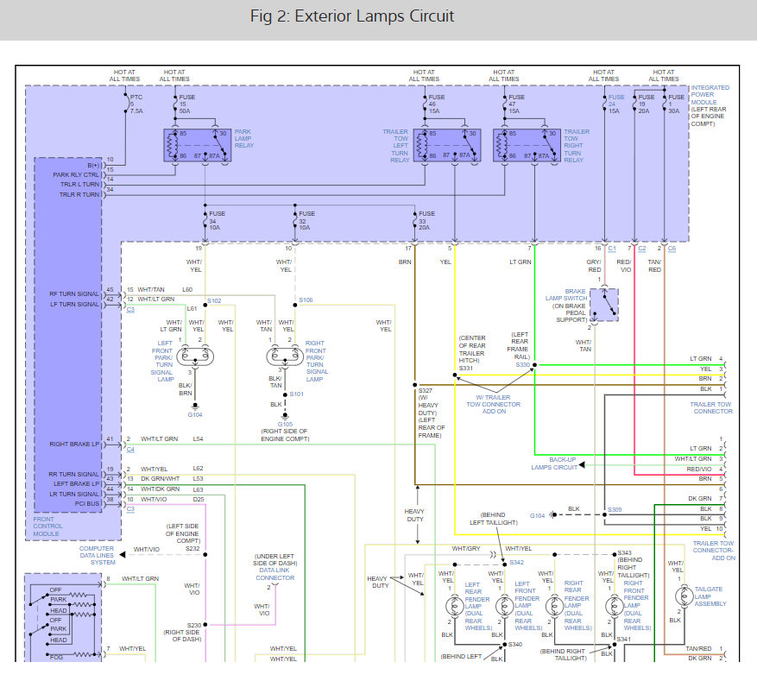Click the Brake Lamp Switch symbol

604,303
